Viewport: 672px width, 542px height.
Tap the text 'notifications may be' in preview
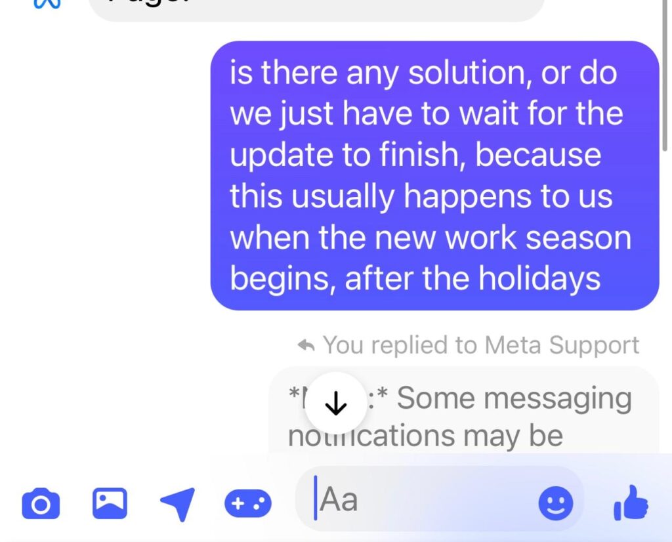point(425,436)
